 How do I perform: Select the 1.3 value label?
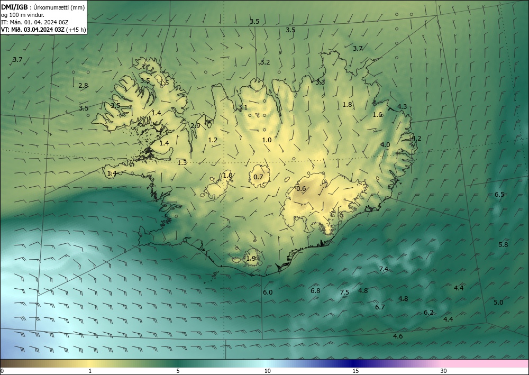pos(182,163)
